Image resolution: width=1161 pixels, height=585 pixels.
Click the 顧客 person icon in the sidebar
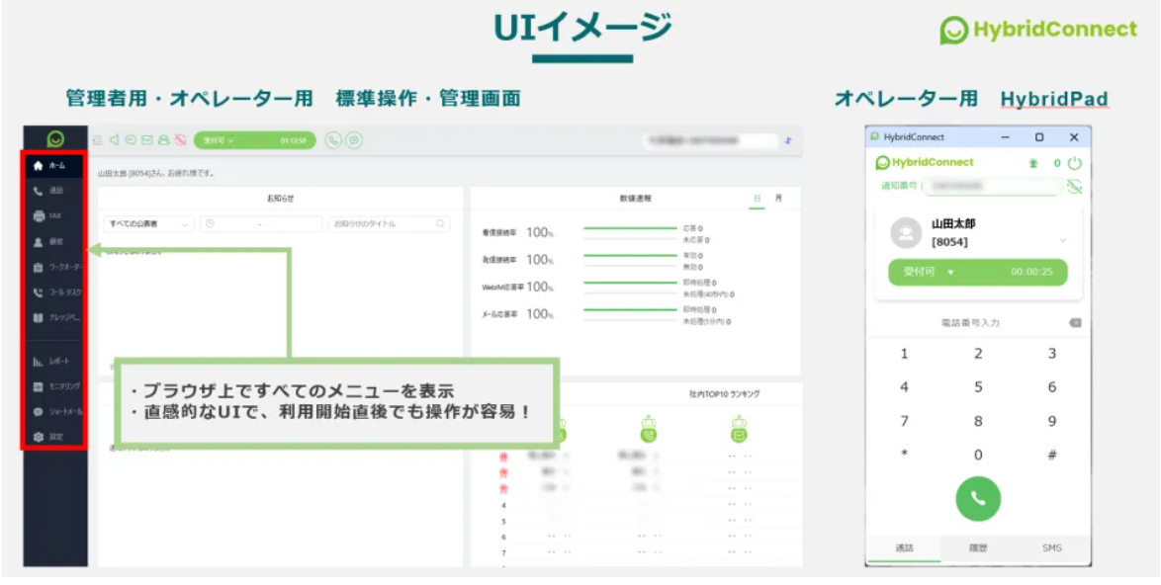39,242
